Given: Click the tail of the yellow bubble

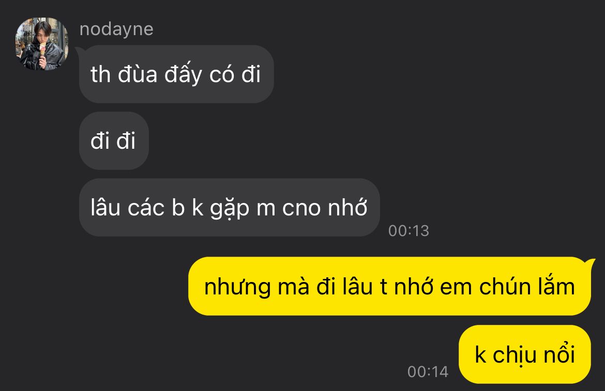Looking at the screenshot, I should point(591,263).
